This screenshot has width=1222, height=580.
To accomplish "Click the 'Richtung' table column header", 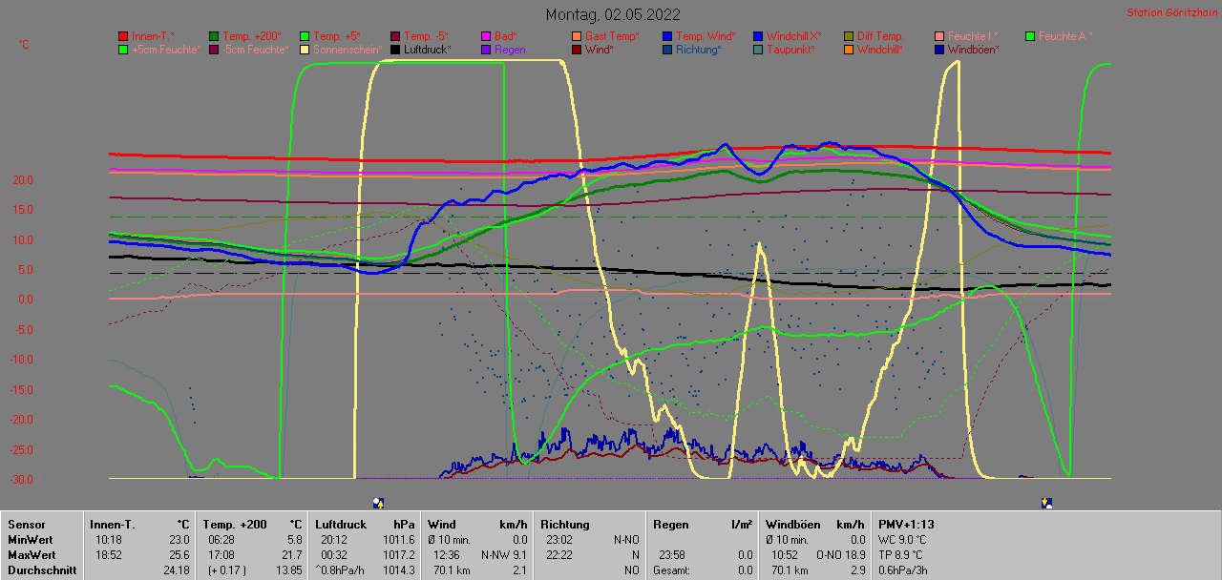I will (565, 525).
